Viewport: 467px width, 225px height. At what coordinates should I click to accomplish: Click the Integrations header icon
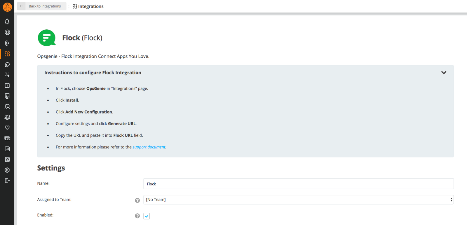[x=75, y=6]
